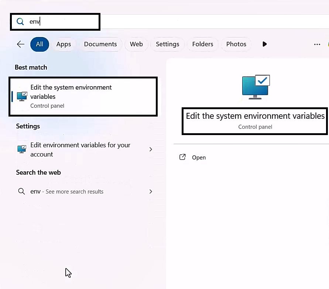Show more filter tabs with the play arrow
329x289 pixels.
click(x=264, y=44)
